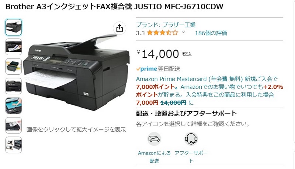
Task: Expand the rating breakdown chevron
Action: (x=183, y=33)
